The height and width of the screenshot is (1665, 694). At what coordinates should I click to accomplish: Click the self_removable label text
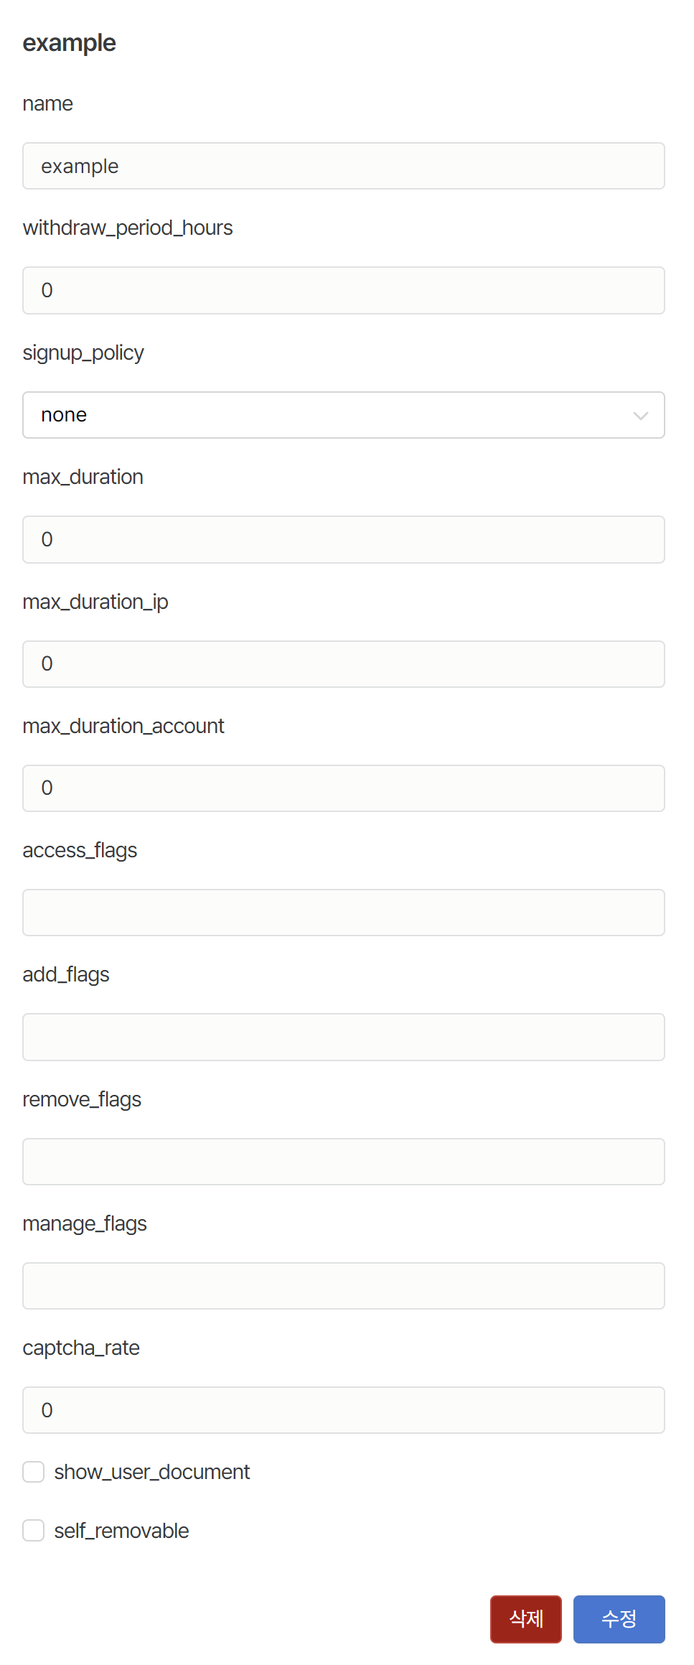[121, 1531]
